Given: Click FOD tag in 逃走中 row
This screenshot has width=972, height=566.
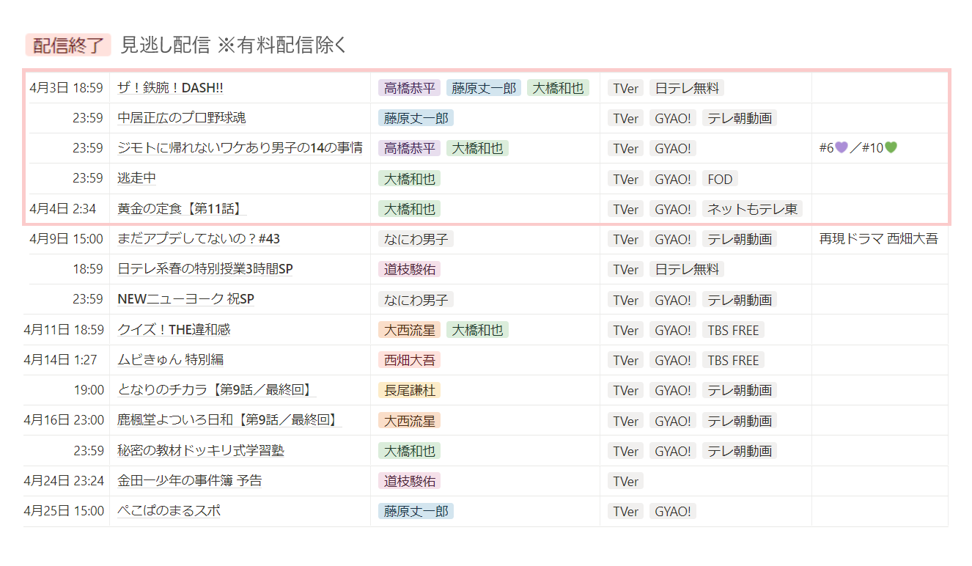Looking at the screenshot, I should coord(720,179).
